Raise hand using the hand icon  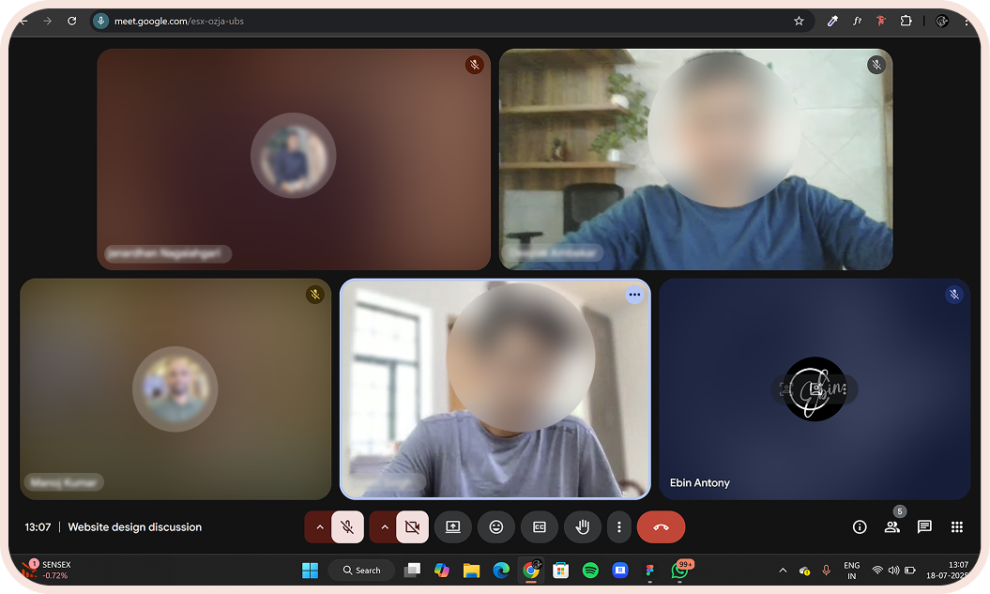(x=582, y=527)
